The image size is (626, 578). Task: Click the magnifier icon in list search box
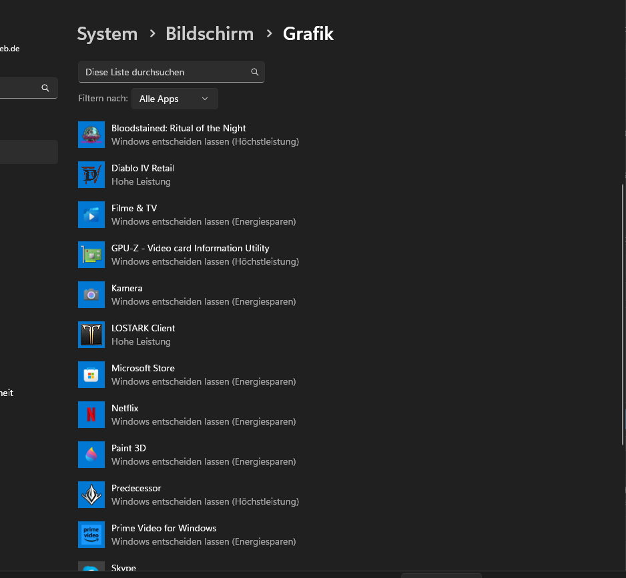coord(255,72)
